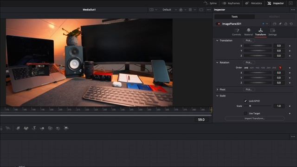Click the Pick button next to Rotation

click(x=249, y=63)
